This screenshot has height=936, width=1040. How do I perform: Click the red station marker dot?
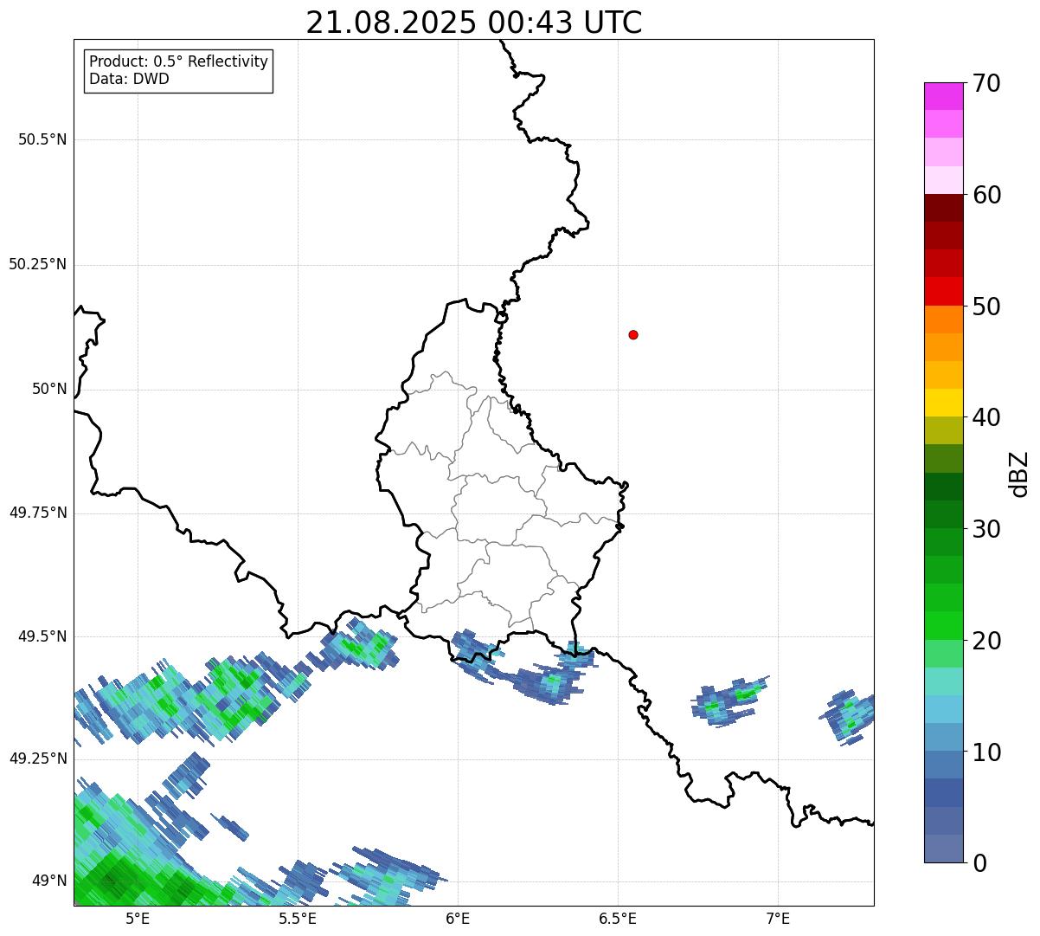pos(633,334)
